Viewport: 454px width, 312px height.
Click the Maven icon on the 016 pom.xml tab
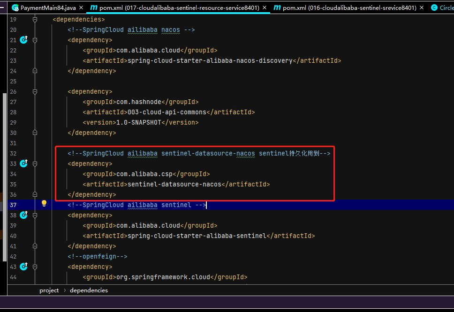[276, 7]
